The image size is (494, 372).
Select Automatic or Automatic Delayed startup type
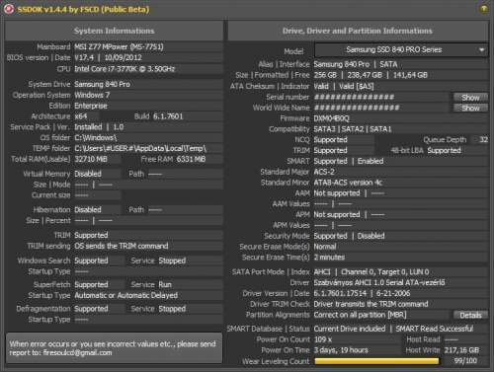(125, 295)
